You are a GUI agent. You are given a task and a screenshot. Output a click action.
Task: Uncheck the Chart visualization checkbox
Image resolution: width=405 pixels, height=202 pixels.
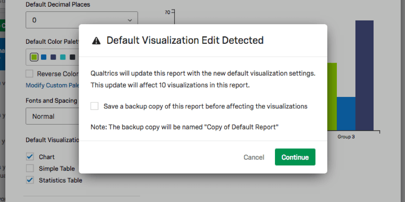(x=30, y=156)
